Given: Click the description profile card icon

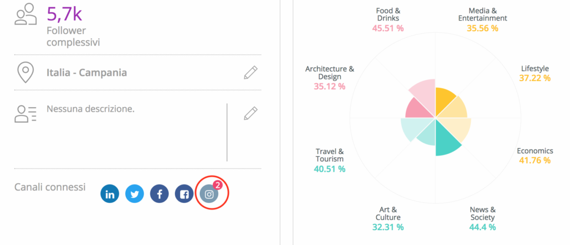Looking at the screenshot, I should pos(26,113).
